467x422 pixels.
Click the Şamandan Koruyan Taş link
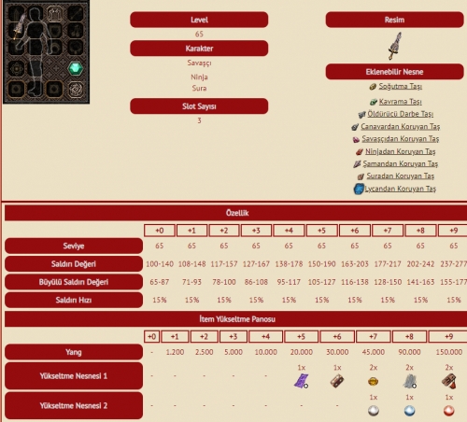(400, 163)
